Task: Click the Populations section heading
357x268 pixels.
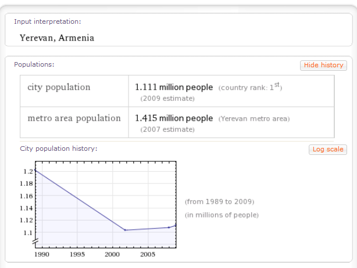Action: click(34, 64)
